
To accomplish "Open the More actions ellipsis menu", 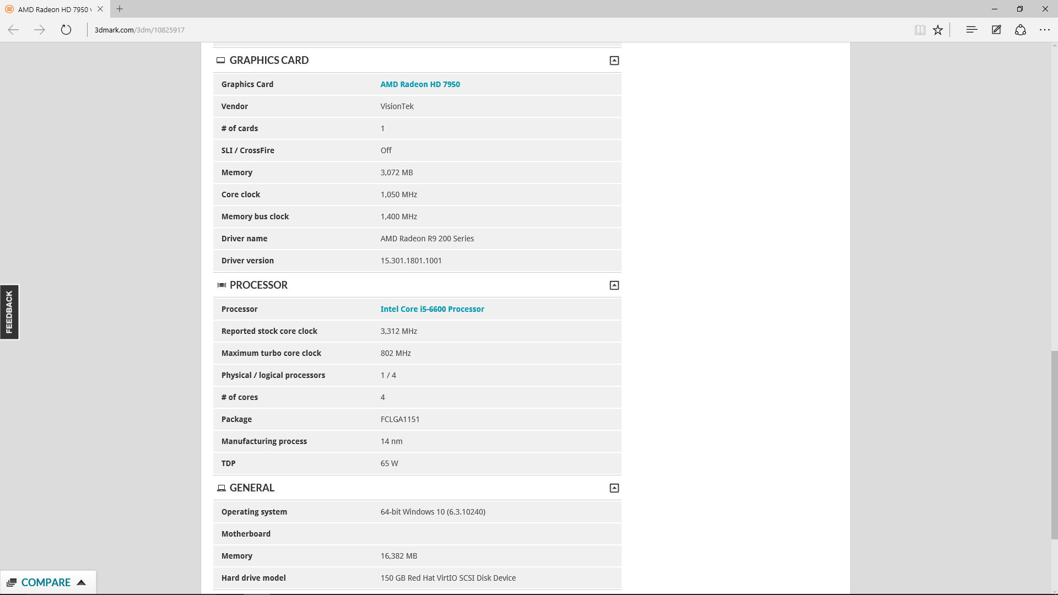I will click(x=1045, y=30).
